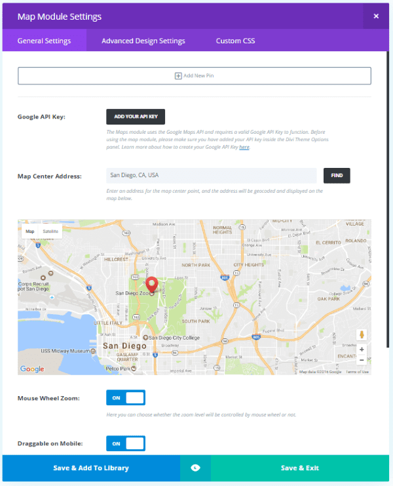This screenshot has height=486, width=393.
Task: Click the red pin at San Diego Zoo
Action: tap(152, 285)
